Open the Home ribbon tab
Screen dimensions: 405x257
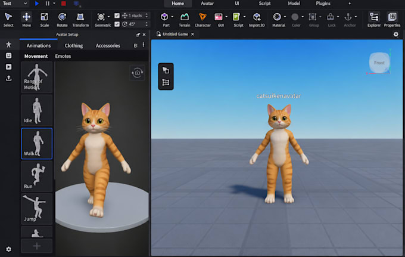(x=178, y=4)
